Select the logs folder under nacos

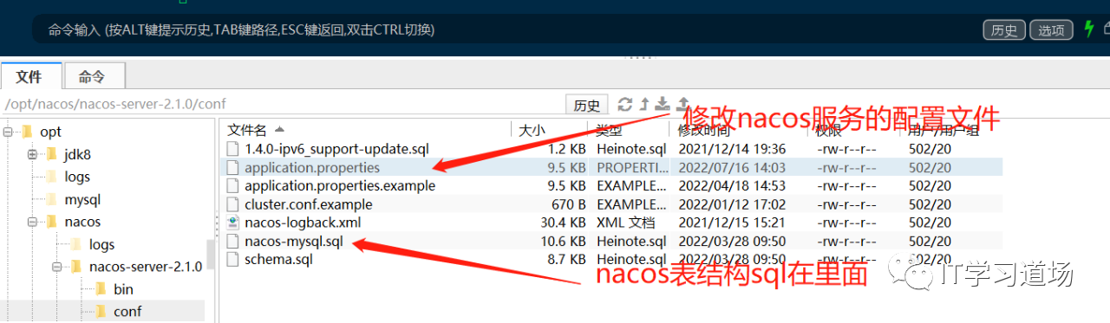pyautogui.click(x=101, y=244)
